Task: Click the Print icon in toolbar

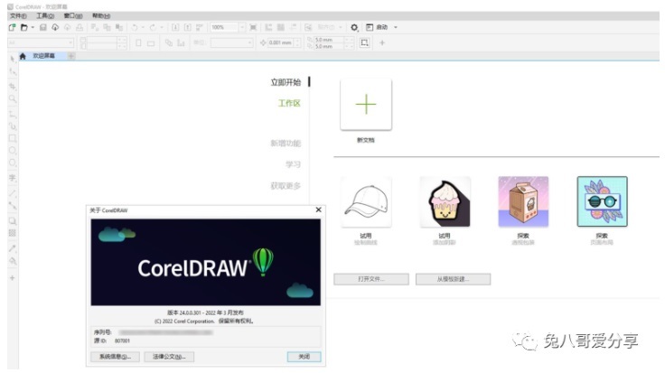Action: pyautogui.click(x=80, y=27)
